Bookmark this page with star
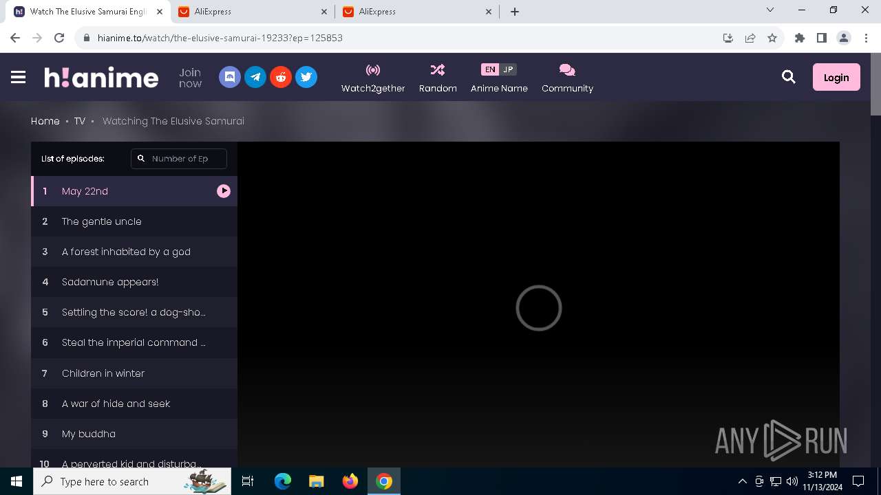The height and width of the screenshot is (495, 881). coord(772,38)
